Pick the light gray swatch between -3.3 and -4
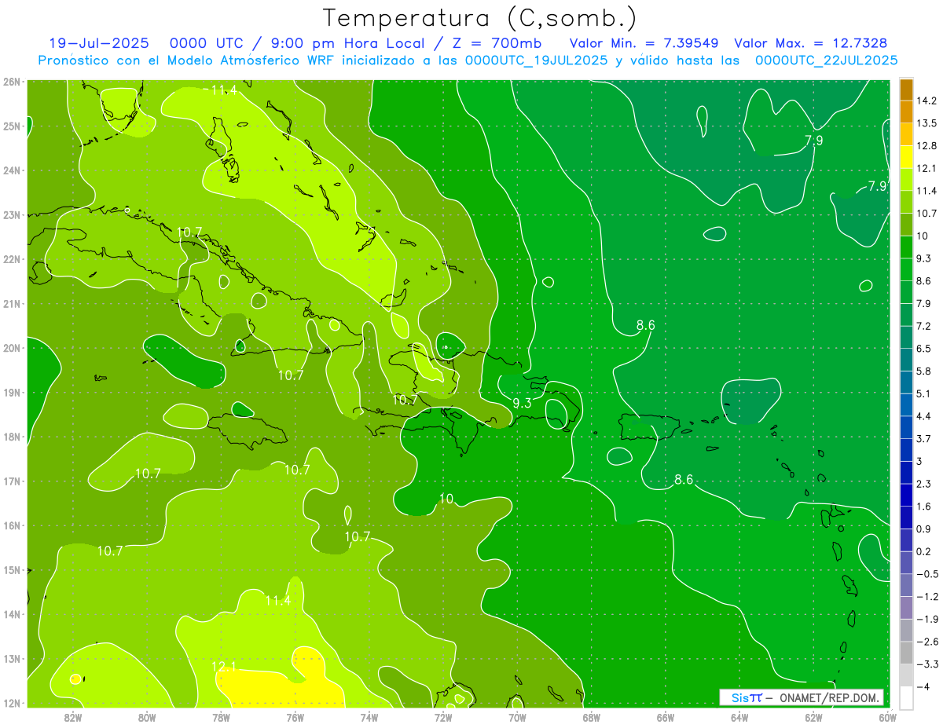Viewport: 943px width, 728px height. coord(906,675)
